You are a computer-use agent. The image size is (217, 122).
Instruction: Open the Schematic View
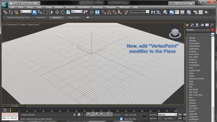(x=182, y=12)
